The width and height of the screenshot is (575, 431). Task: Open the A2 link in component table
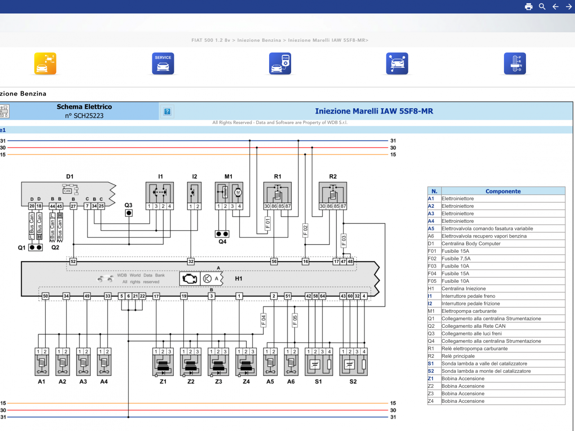[431, 206]
